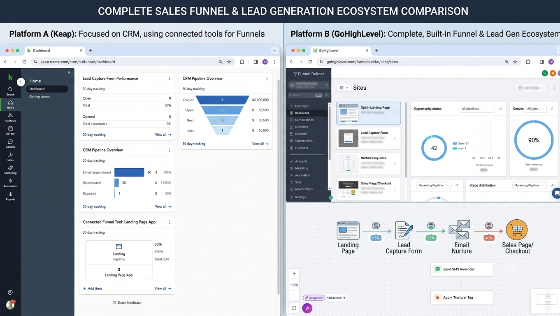This screenshot has width=560, height=316.
Task: Open My day in the Keap sidebar
Action: coord(10,131)
